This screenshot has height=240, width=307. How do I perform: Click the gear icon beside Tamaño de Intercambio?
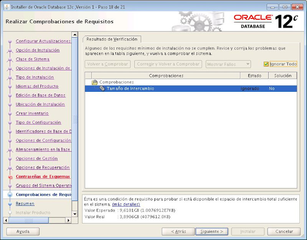(x=102, y=88)
